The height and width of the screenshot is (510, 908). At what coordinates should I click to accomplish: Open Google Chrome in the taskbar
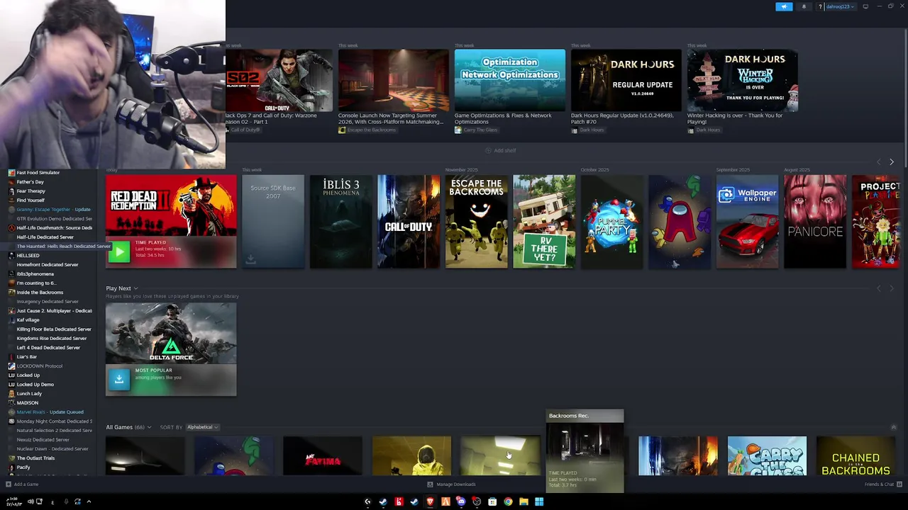coord(508,501)
